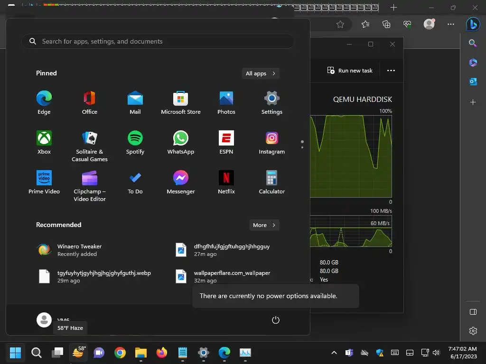The image size is (486, 364).
Task: Launch Prime Video app
Action: [x=44, y=182]
